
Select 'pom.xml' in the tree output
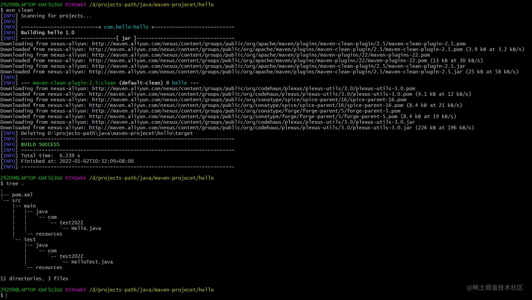[x=22, y=195]
